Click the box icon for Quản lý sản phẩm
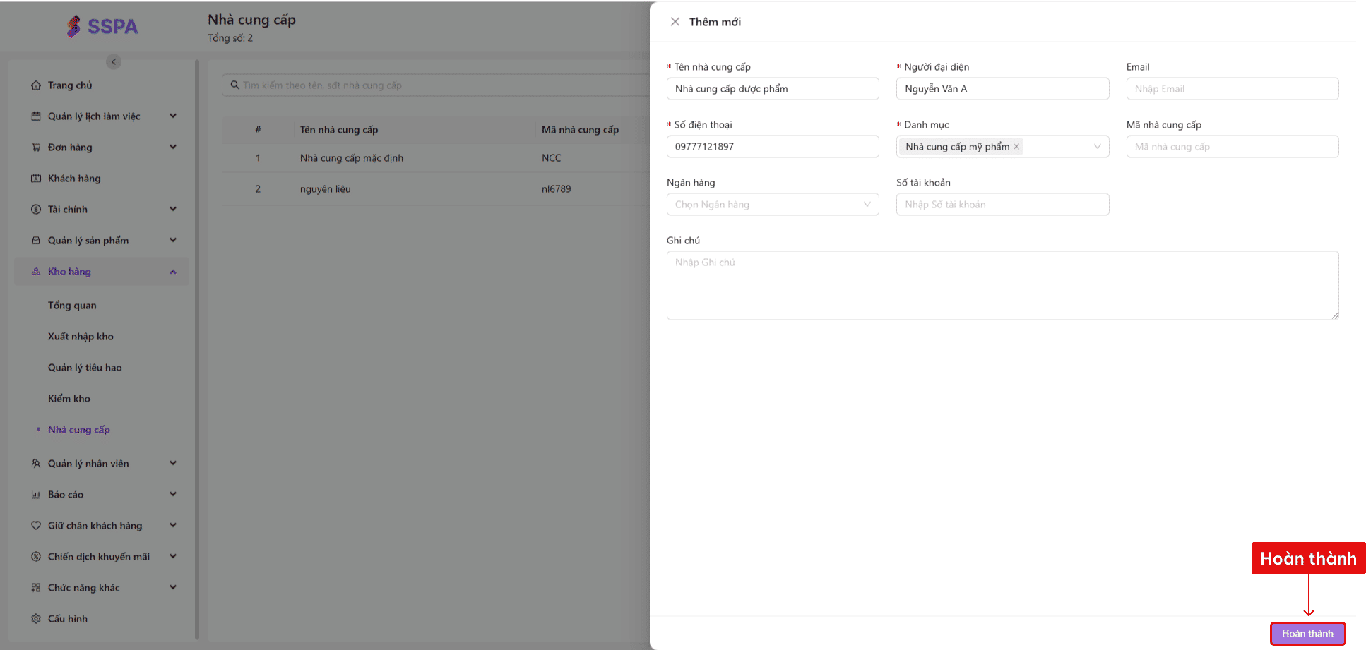Viewport: 1366px width, 650px height. click(x=36, y=241)
